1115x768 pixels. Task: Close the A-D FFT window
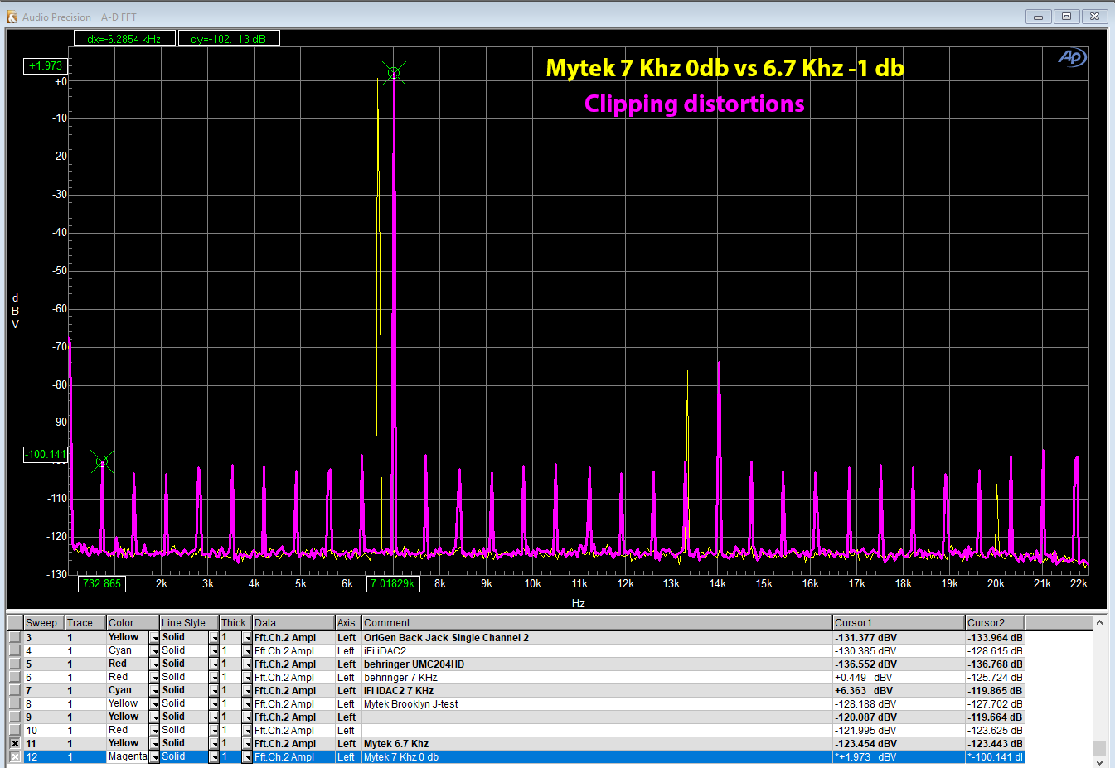tap(1094, 17)
